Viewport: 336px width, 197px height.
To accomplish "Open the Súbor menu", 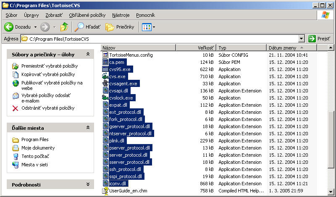I will [x=11, y=15].
